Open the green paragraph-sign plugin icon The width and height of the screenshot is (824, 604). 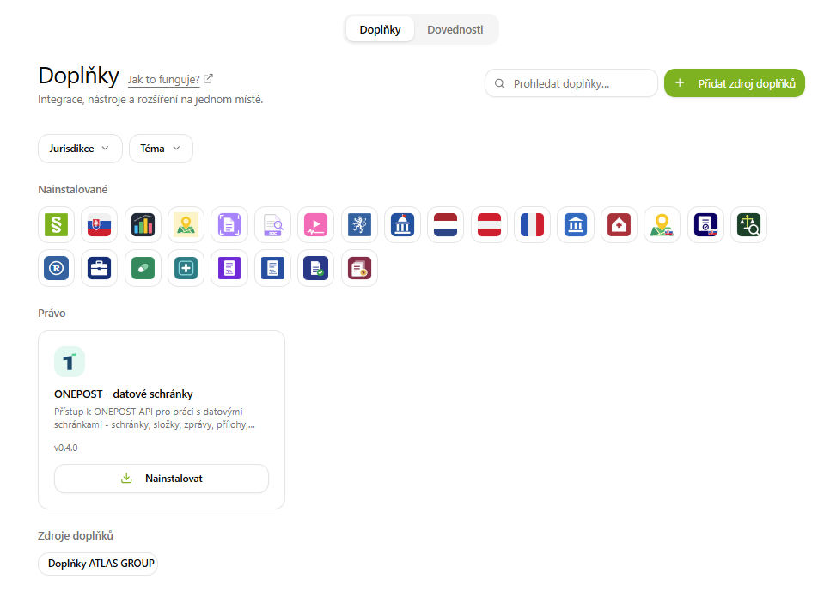click(56, 225)
